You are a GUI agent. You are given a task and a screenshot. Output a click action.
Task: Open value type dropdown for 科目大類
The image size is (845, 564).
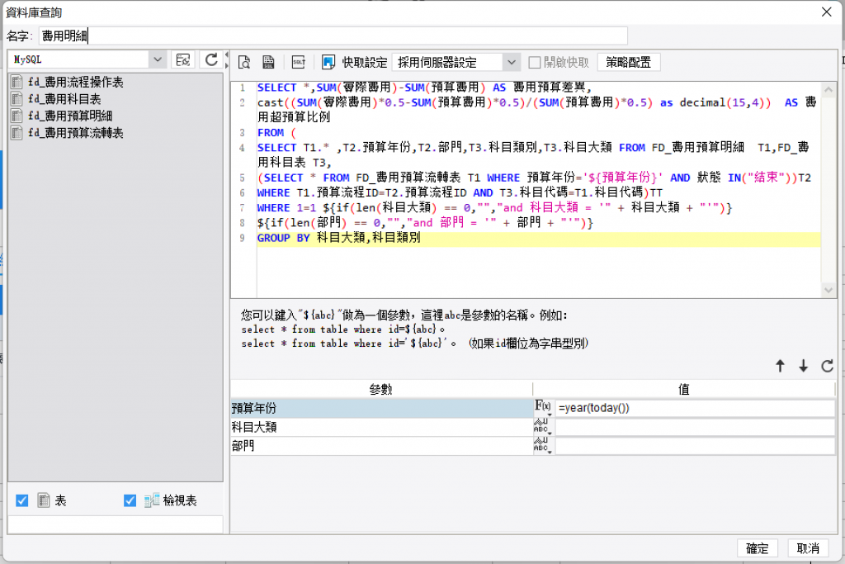[x=543, y=427]
